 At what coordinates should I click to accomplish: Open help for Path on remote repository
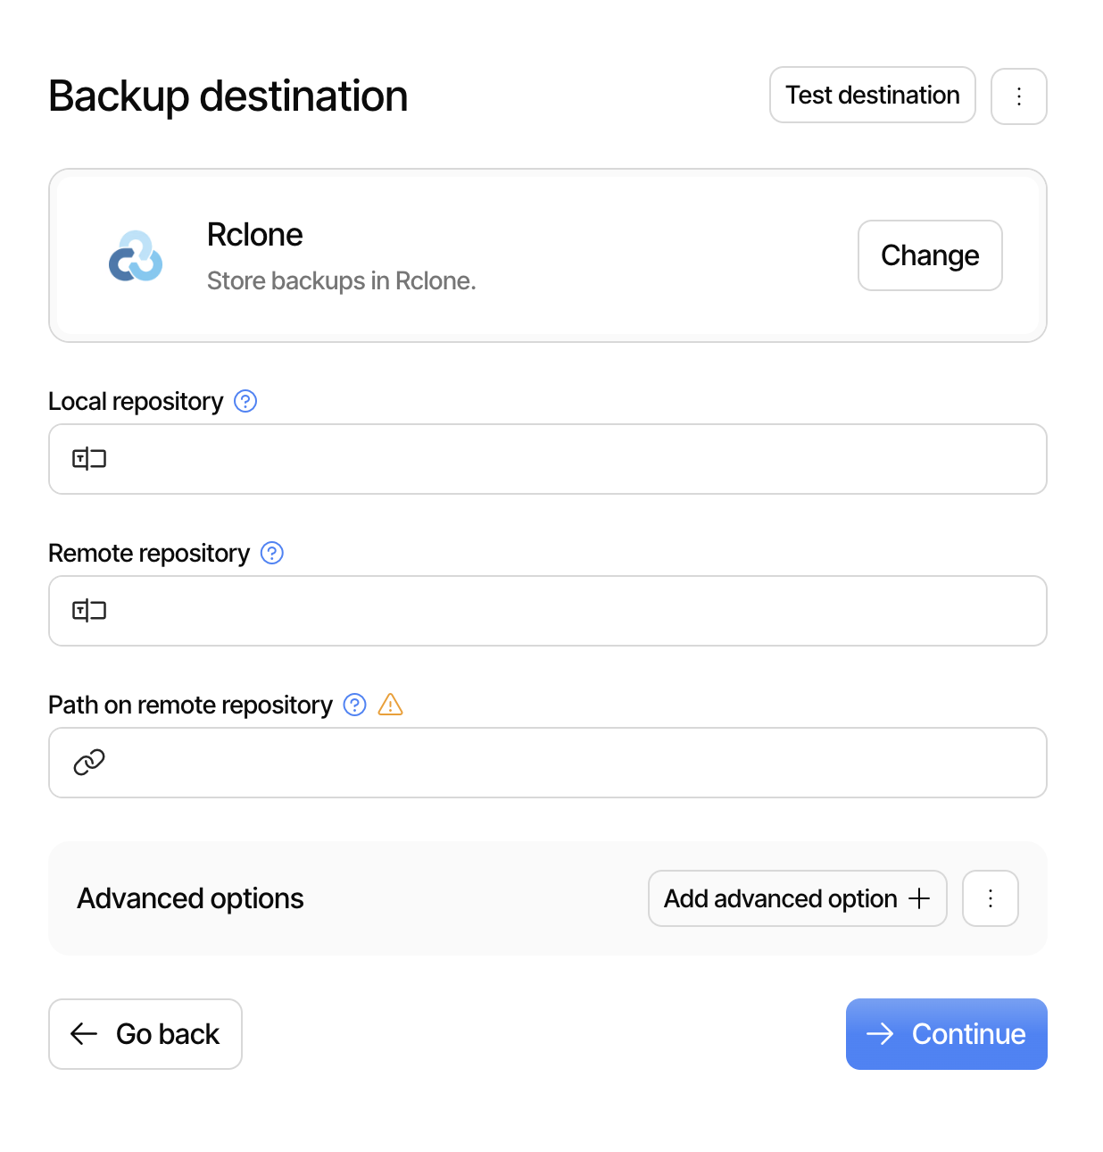(355, 705)
